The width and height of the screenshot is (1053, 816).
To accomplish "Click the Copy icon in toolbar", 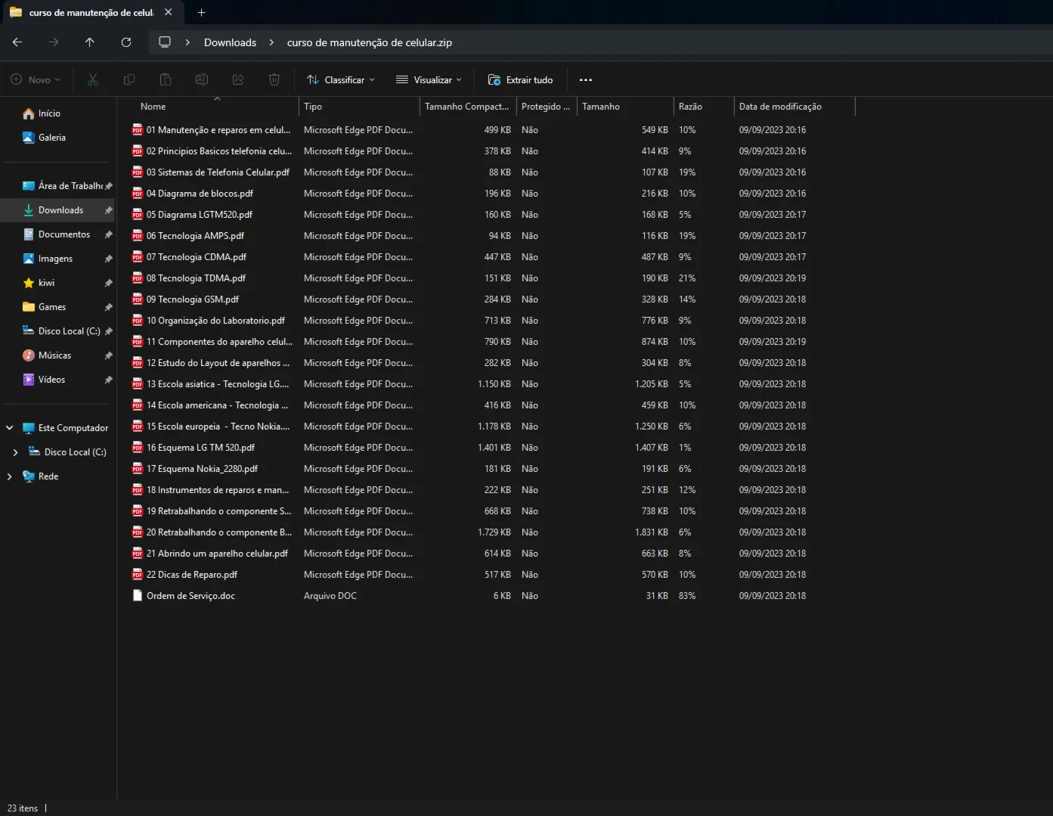I will (129, 79).
